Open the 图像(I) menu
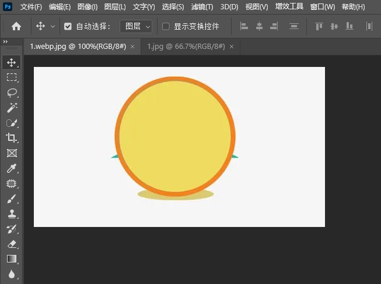381x284 pixels. point(88,7)
